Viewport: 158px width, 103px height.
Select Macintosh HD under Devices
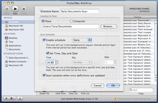[16, 26]
